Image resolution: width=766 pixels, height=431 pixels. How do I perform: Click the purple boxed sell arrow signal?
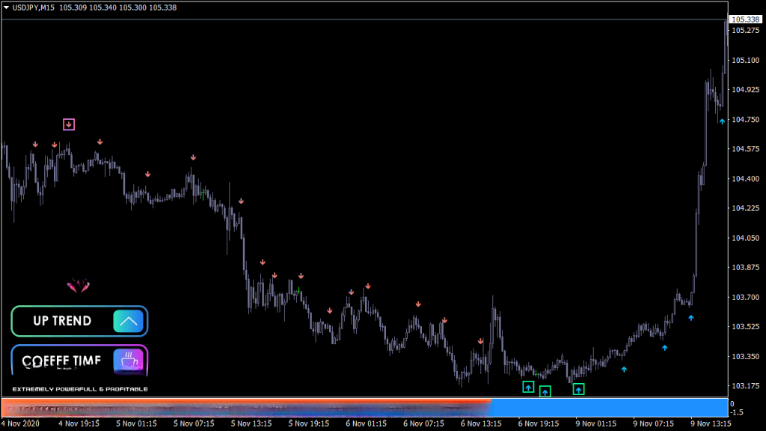69,124
